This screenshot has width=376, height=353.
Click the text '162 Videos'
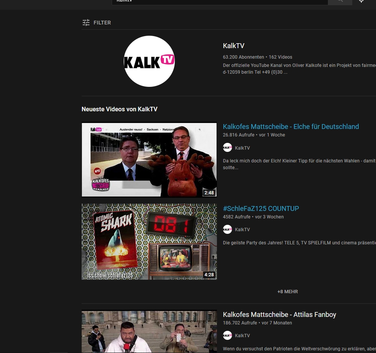(280, 57)
